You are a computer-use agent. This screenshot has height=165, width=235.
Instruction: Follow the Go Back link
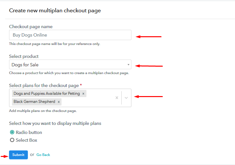point(43,155)
